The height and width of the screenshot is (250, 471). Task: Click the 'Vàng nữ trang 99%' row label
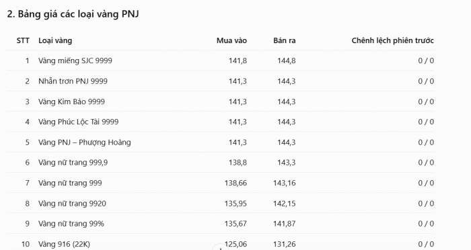tap(71, 224)
